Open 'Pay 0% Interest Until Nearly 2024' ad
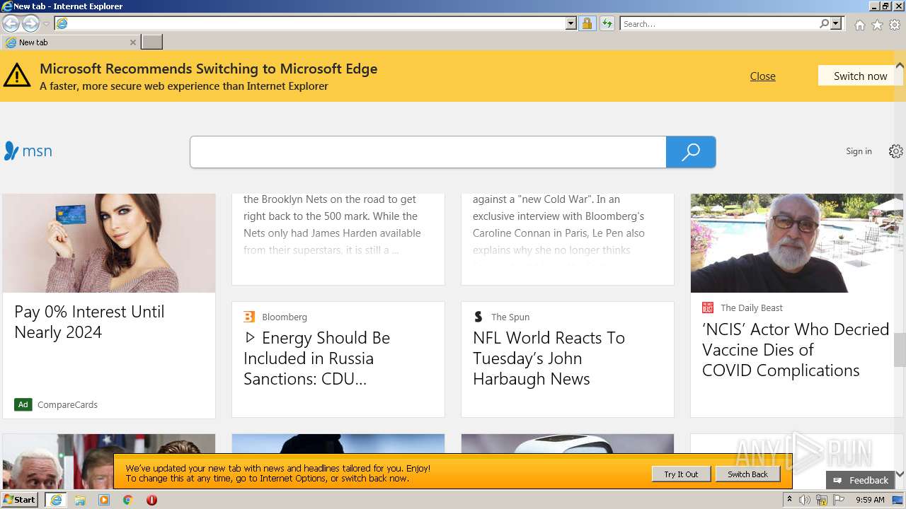The width and height of the screenshot is (906, 509). [89, 322]
